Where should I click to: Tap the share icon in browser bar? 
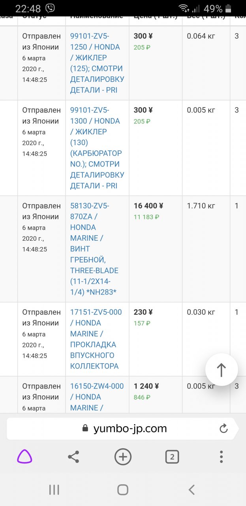(x=73, y=457)
